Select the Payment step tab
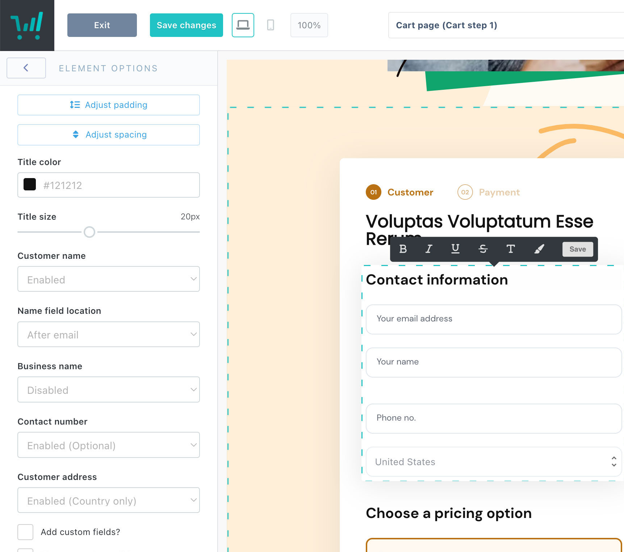The height and width of the screenshot is (552, 624). [x=489, y=192]
